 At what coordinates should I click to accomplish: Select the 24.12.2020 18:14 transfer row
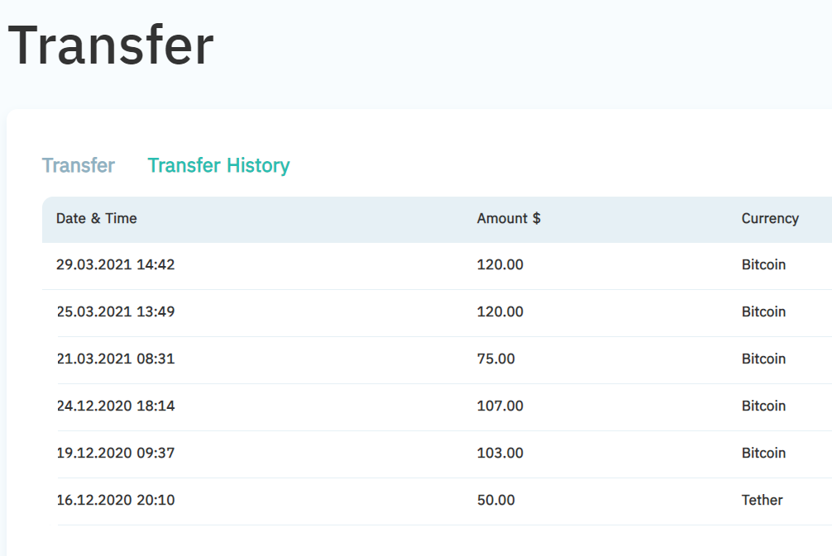438,407
